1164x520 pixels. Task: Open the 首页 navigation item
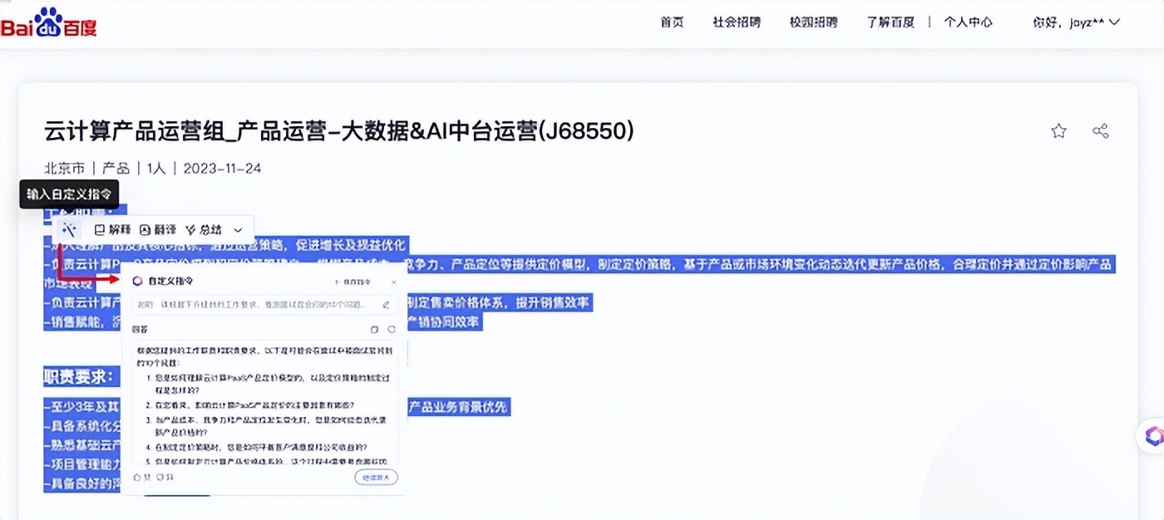tap(672, 22)
